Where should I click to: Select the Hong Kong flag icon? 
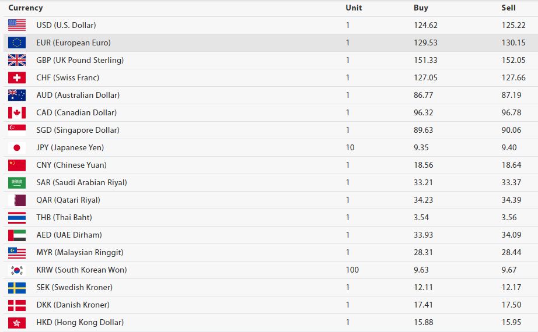click(17, 323)
